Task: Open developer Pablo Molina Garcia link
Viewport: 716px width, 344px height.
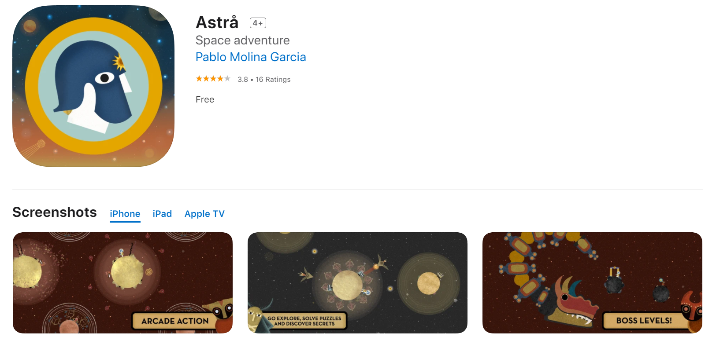Action: click(251, 57)
